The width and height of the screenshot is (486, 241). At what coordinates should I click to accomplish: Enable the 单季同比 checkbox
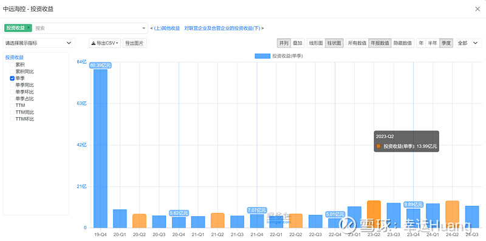12,85
